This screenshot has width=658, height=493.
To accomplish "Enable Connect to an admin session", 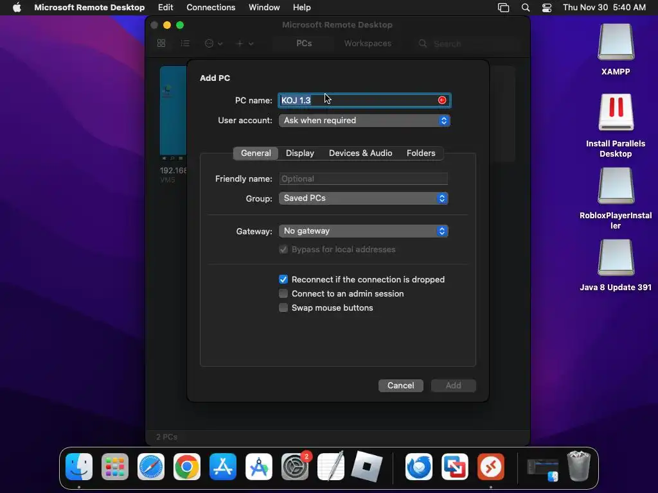I will click(283, 293).
